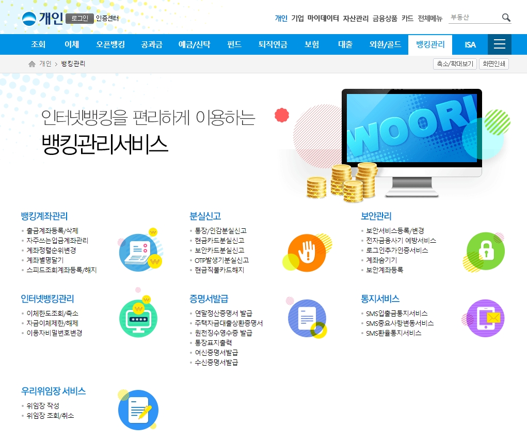Open 주택자금대출상환증명서 link

tap(229, 323)
